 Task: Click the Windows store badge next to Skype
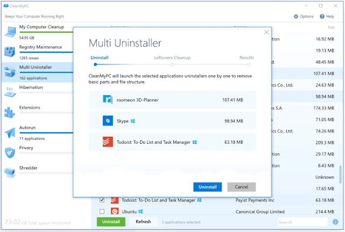click(133, 121)
